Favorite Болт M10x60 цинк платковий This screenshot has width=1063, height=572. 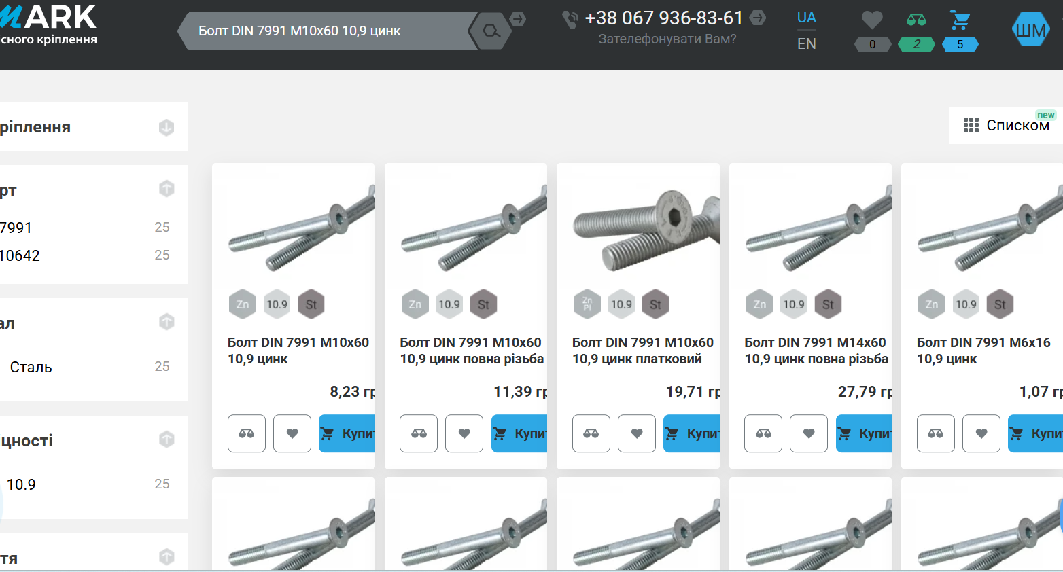tap(637, 433)
